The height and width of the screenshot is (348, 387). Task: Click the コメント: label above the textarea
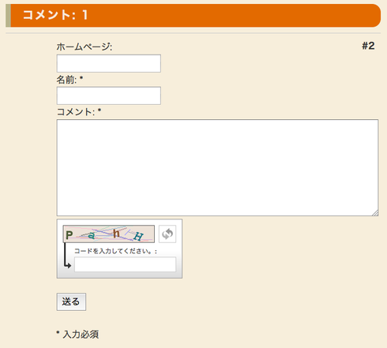[76, 112]
